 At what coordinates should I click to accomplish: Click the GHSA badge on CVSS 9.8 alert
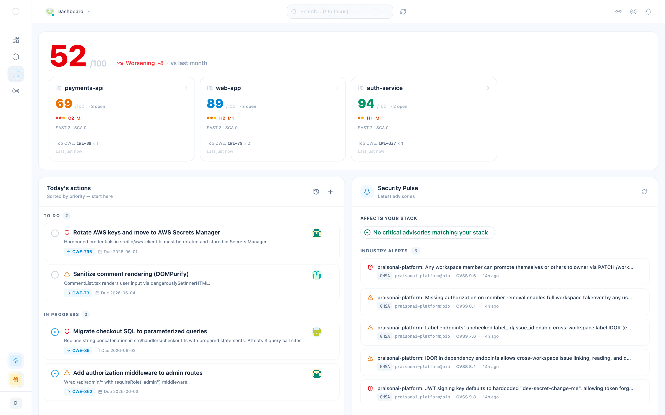coord(385,397)
